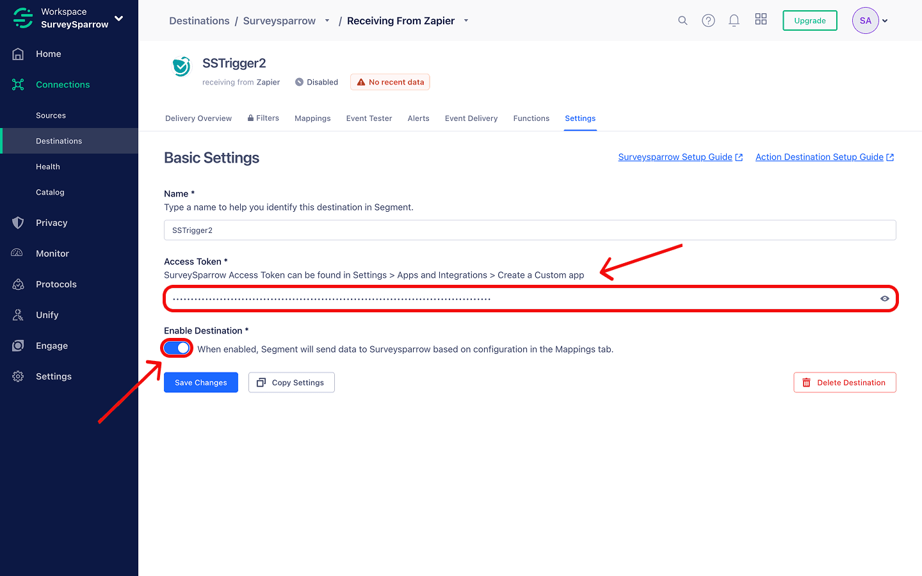The width and height of the screenshot is (922, 576).
Task: Select the Settings tab
Action: [x=580, y=118]
